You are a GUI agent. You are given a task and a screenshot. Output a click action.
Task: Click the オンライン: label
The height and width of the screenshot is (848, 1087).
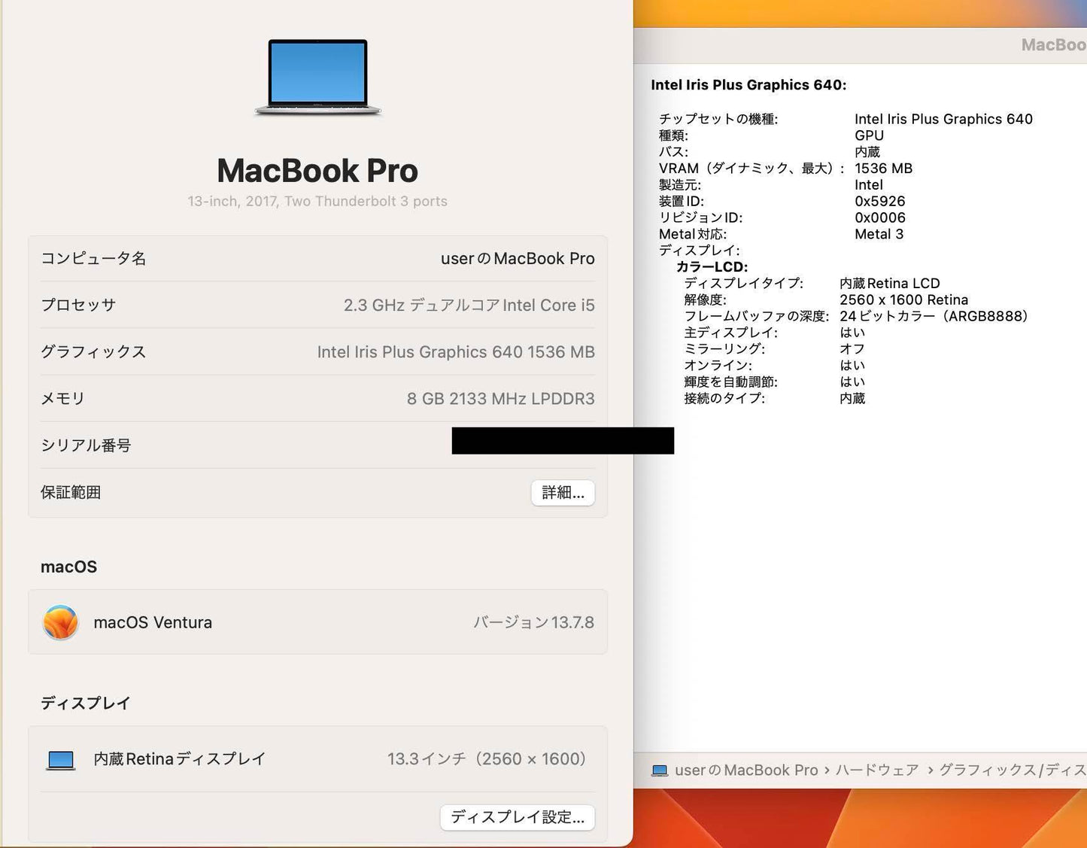[x=718, y=366]
